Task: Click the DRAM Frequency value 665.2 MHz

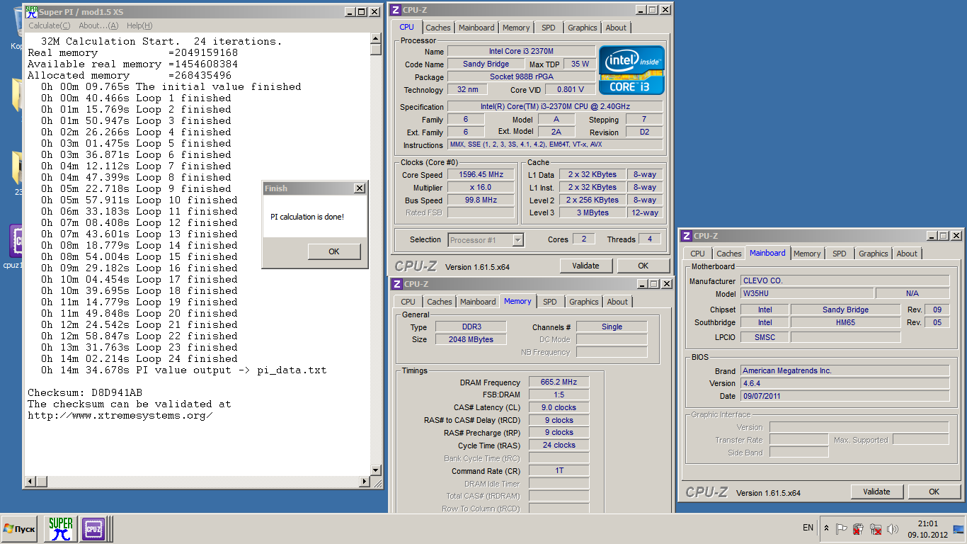Action: pos(559,382)
